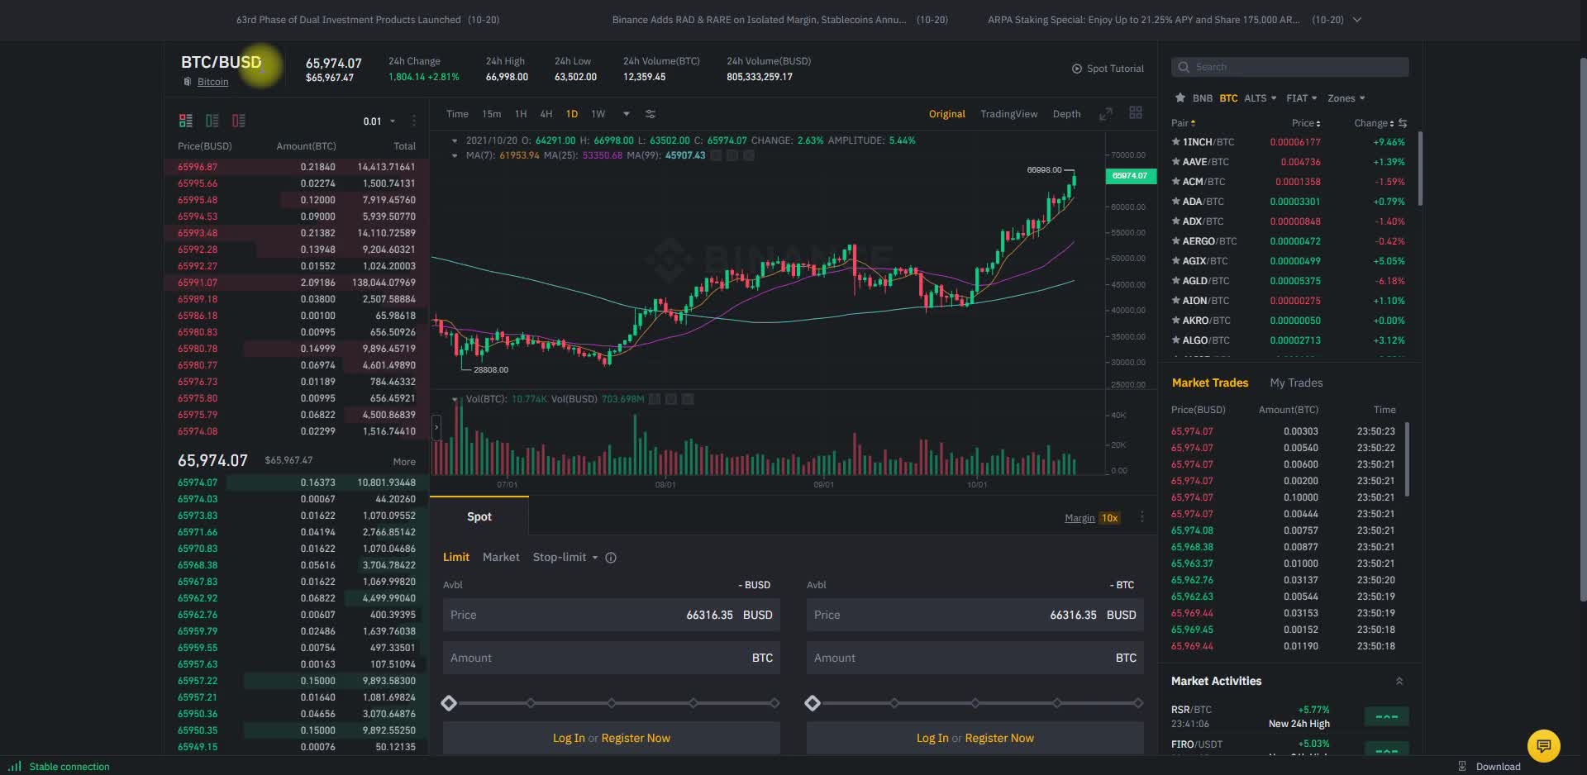Open the yellow chat support button
The image size is (1587, 775).
point(1543,746)
